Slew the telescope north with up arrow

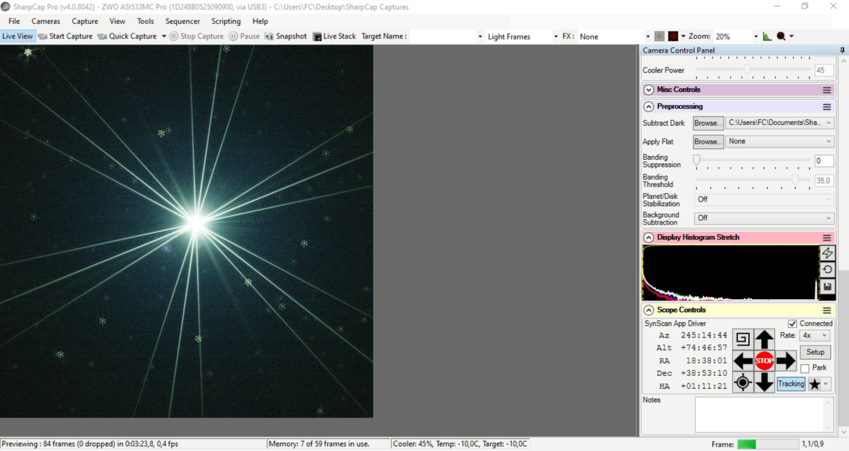[x=765, y=338]
